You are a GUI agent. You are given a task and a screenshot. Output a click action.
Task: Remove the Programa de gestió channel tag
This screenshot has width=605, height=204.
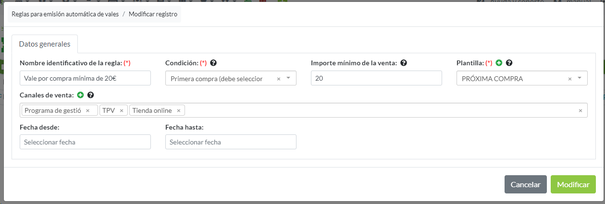[x=88, y=111]
